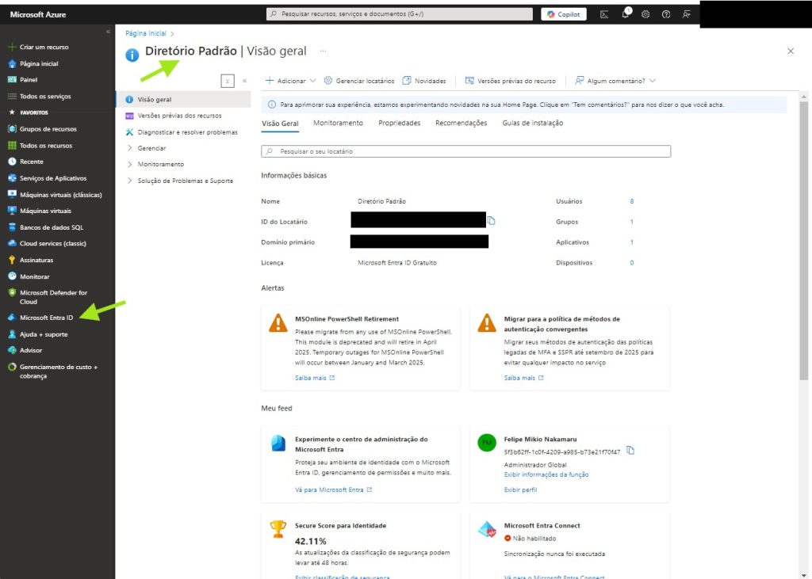Copy the ID do Locatário value
This screenshot has width=812, height=579.
pyautogui.click(x=492, y=221)
